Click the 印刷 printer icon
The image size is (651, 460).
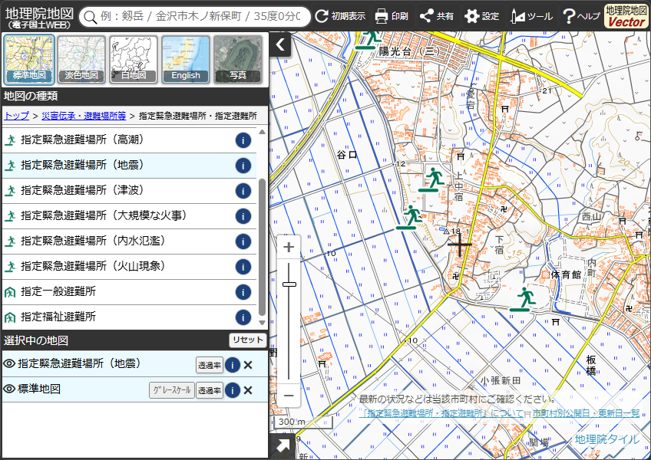381,16
